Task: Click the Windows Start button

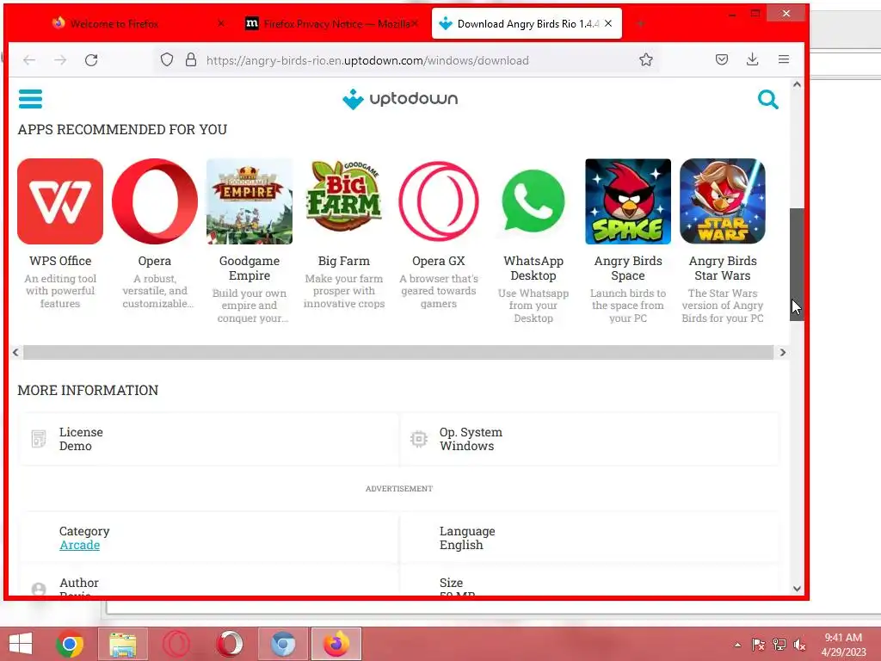Action: [x=21, y=644]
